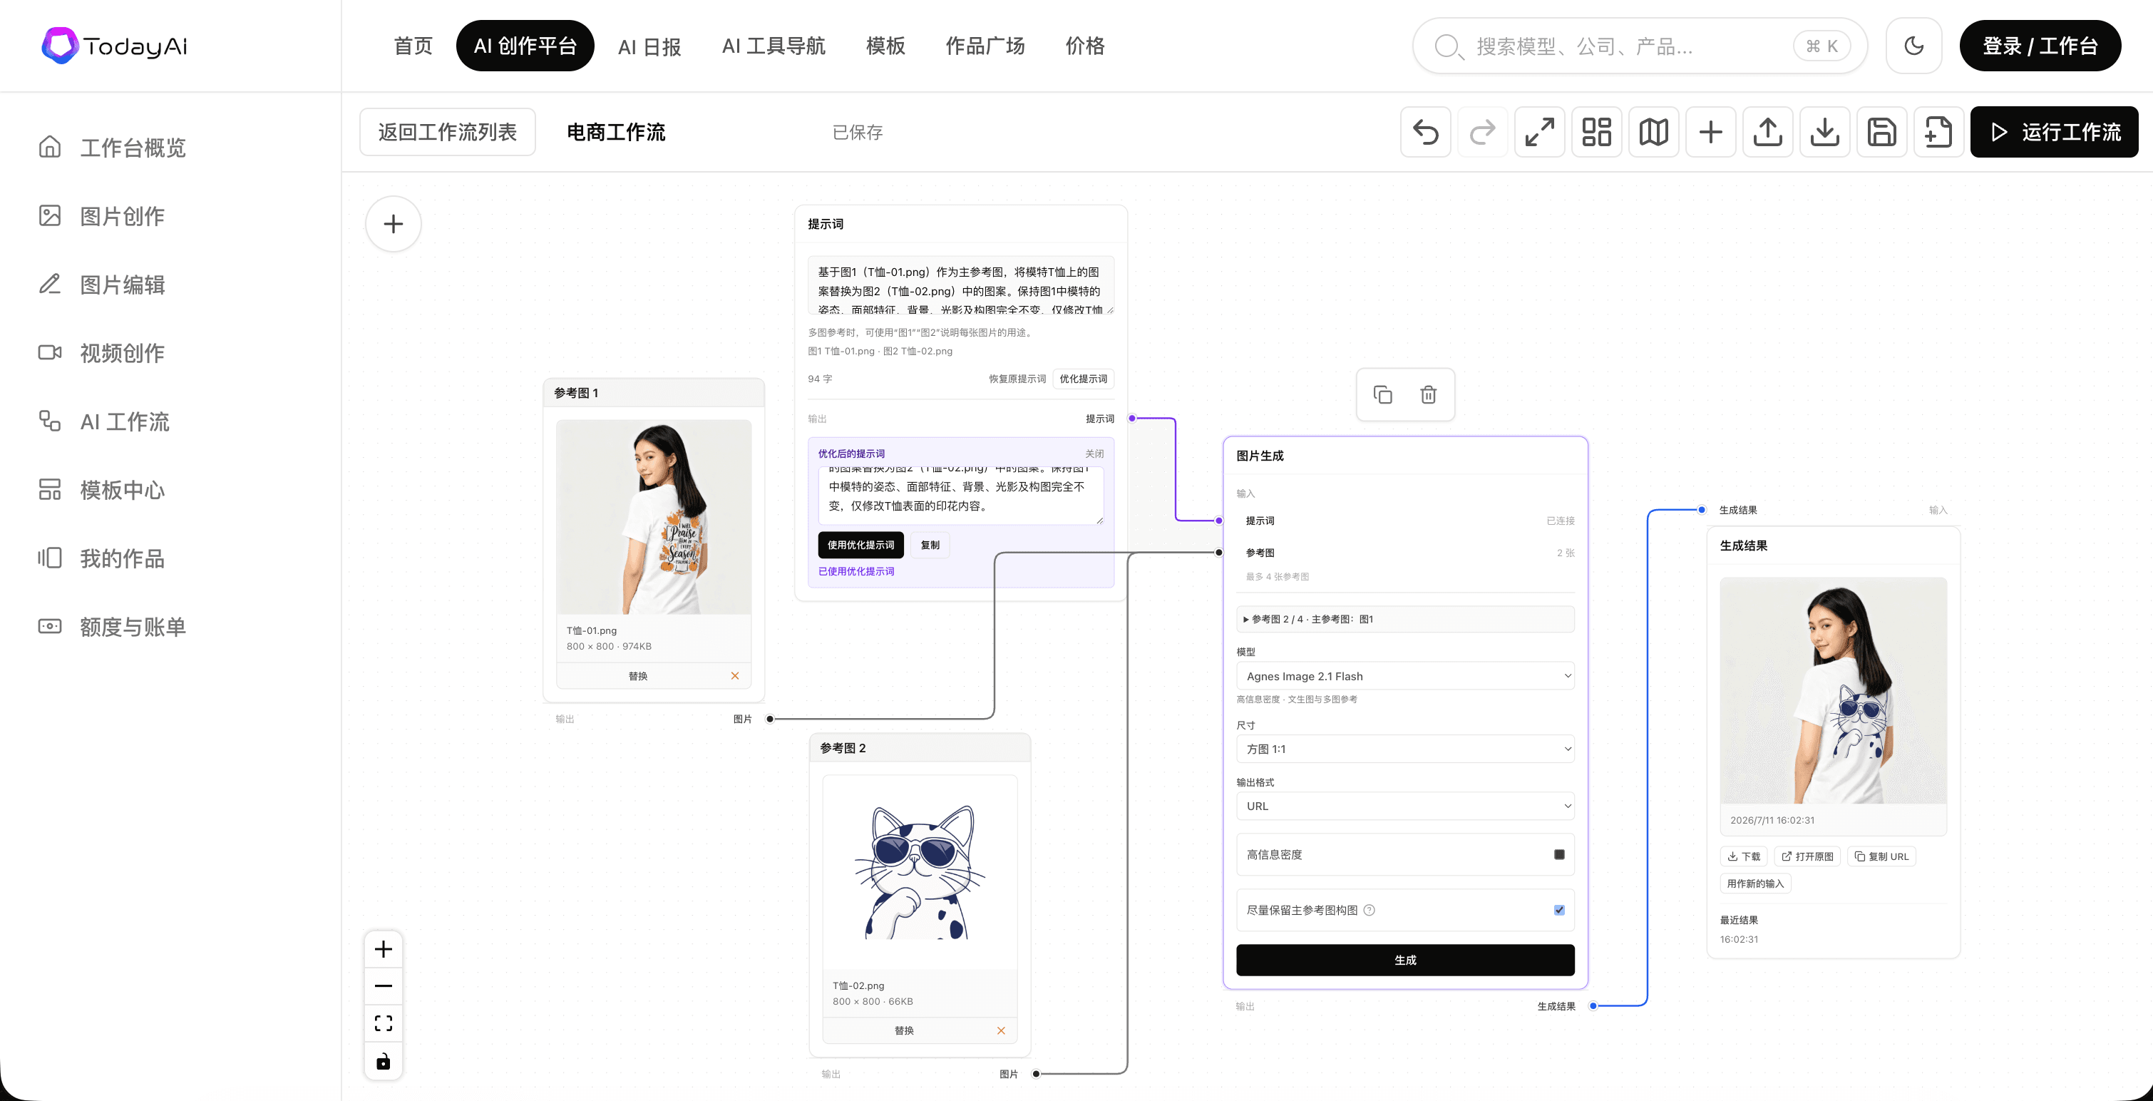Fit canvas to view icon
2153x1101 pixels.
384,1024
